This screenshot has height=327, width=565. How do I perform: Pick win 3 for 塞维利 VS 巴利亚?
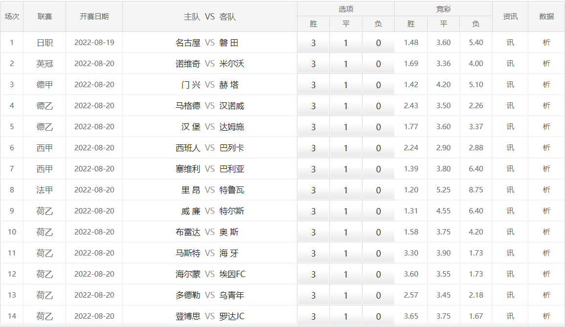313,169
